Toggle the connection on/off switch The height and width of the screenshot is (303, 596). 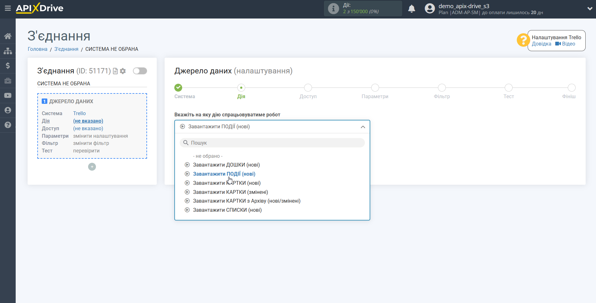pos(140,71)
